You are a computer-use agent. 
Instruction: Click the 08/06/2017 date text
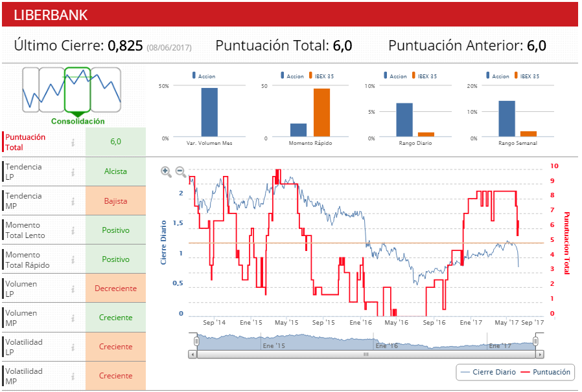[x=169, y=48]
